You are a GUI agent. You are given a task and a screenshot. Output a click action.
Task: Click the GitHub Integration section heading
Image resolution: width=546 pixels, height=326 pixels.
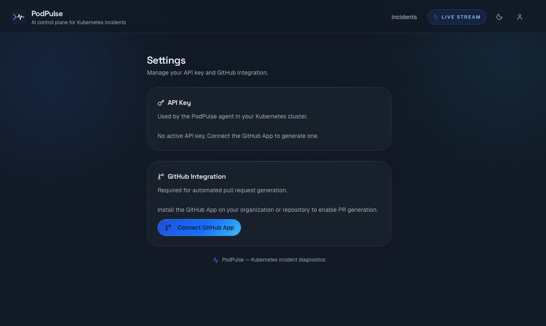coord(197,176)
